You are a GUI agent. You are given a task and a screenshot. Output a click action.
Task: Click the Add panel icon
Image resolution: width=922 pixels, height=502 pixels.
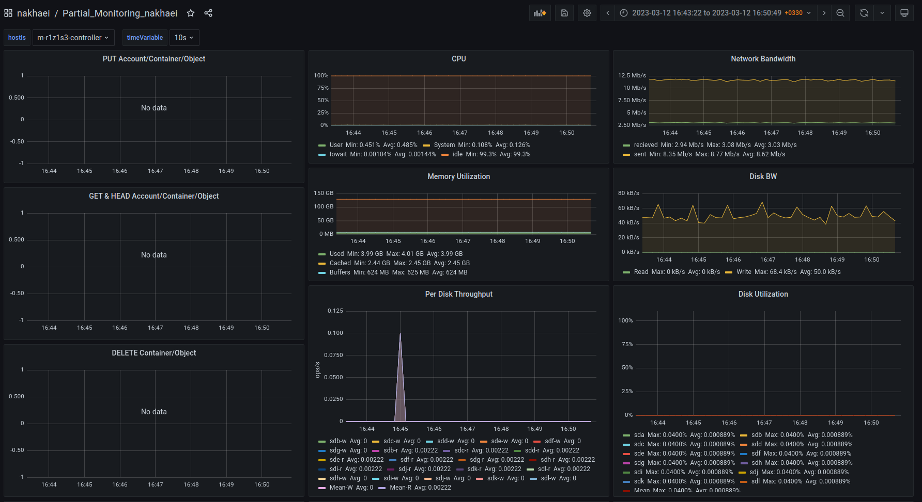point(540,13)
